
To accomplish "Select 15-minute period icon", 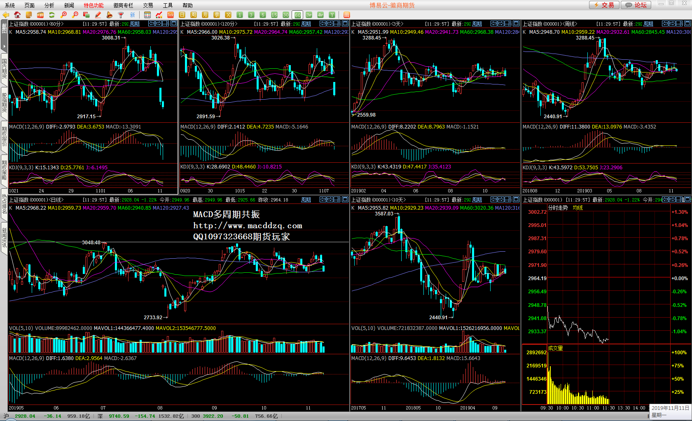I will pyautogui.click(x=274, y=15).
